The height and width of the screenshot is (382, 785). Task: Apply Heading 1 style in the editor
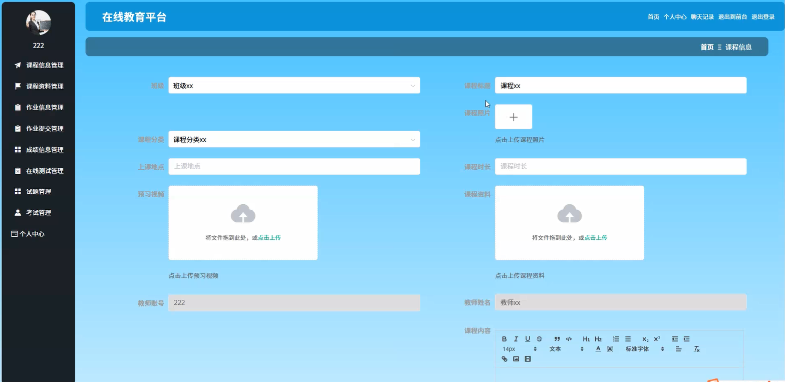coord(586,339)
